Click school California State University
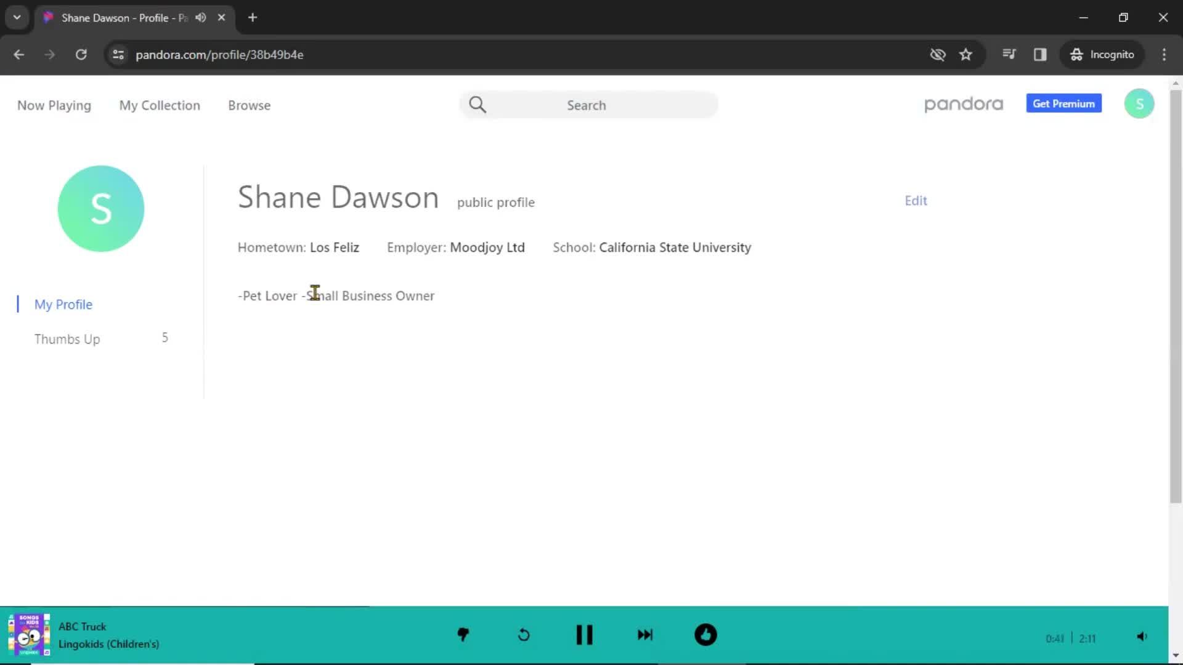Viewport: 1183px width, 665px height. [x=675, y=248]
